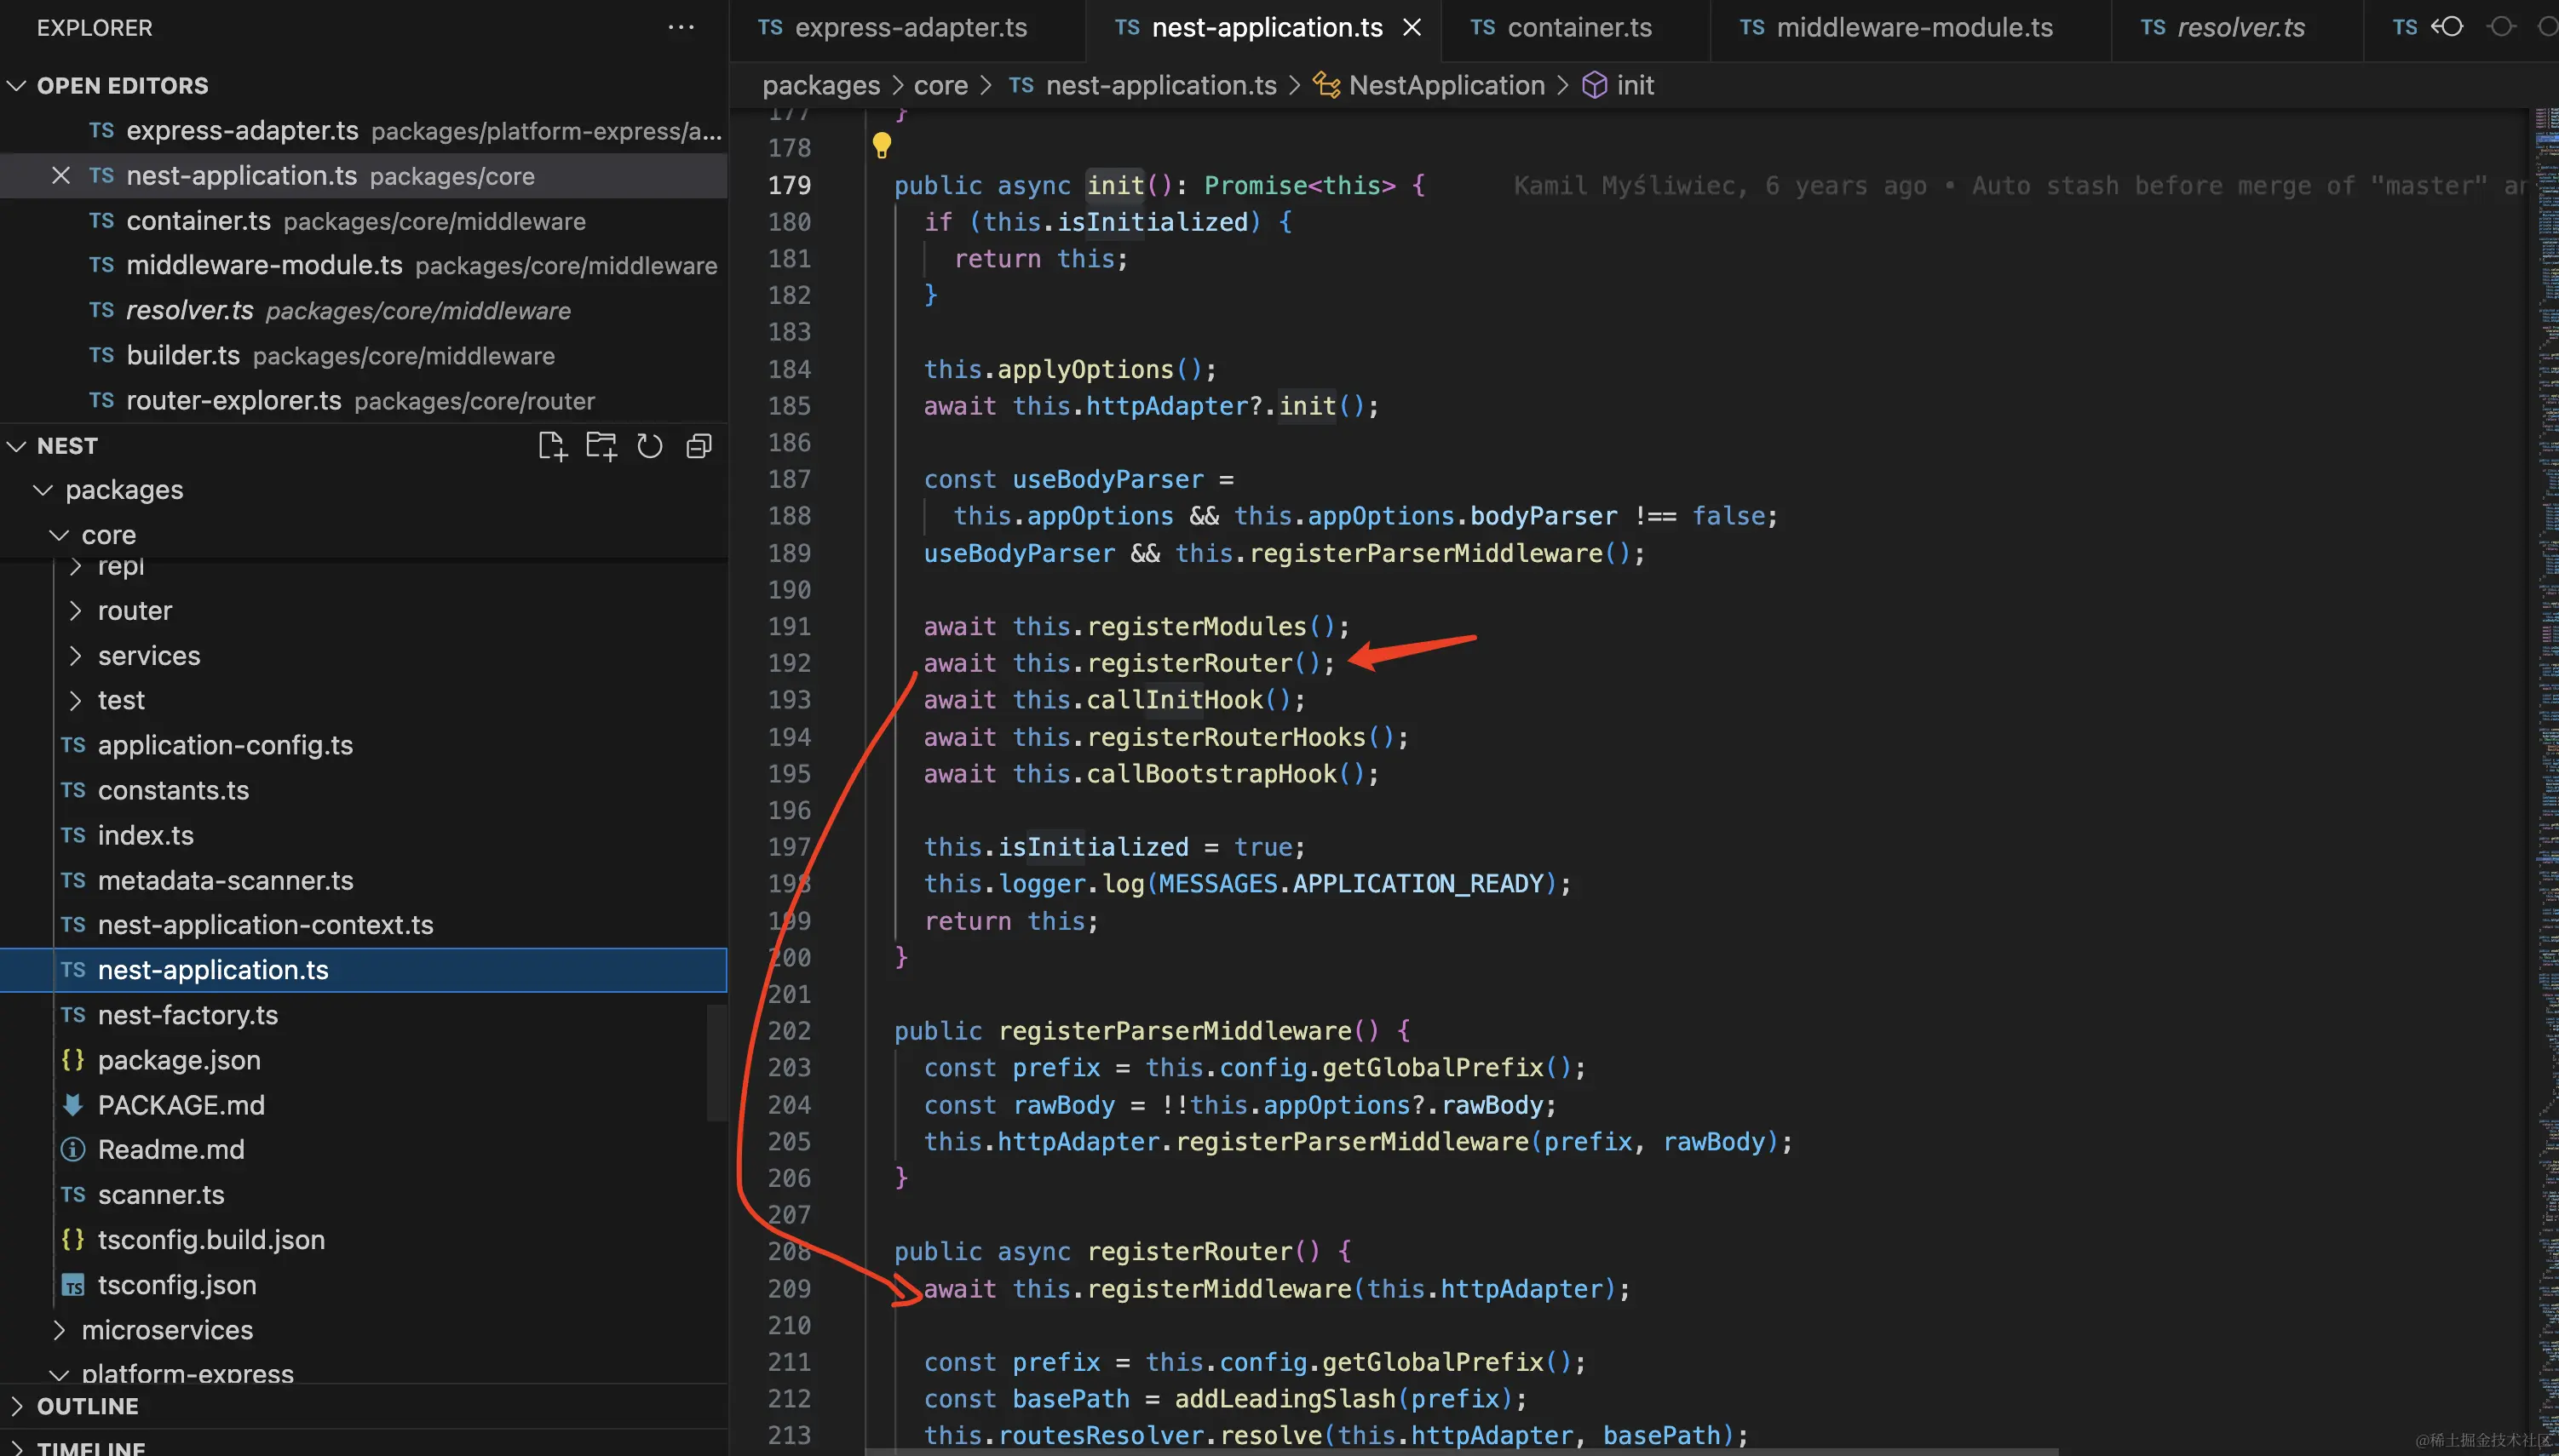
Task: Open scanner.ts file
Action: click(364, 1195)
